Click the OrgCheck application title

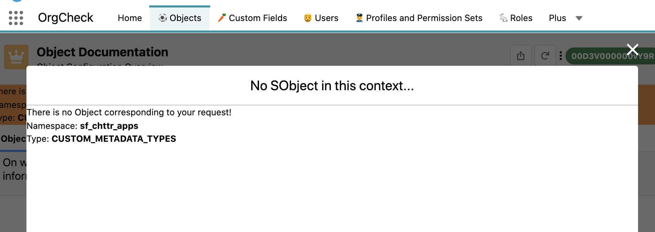tap(65, 17)
